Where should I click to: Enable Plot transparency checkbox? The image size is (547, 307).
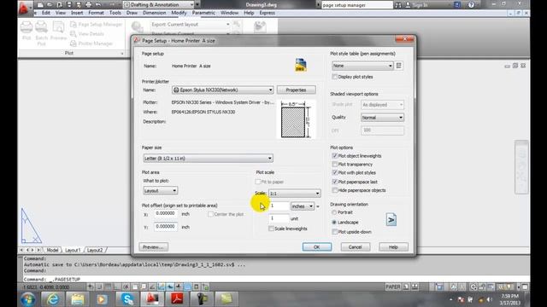pyautogui.click(x=334, y=164)
